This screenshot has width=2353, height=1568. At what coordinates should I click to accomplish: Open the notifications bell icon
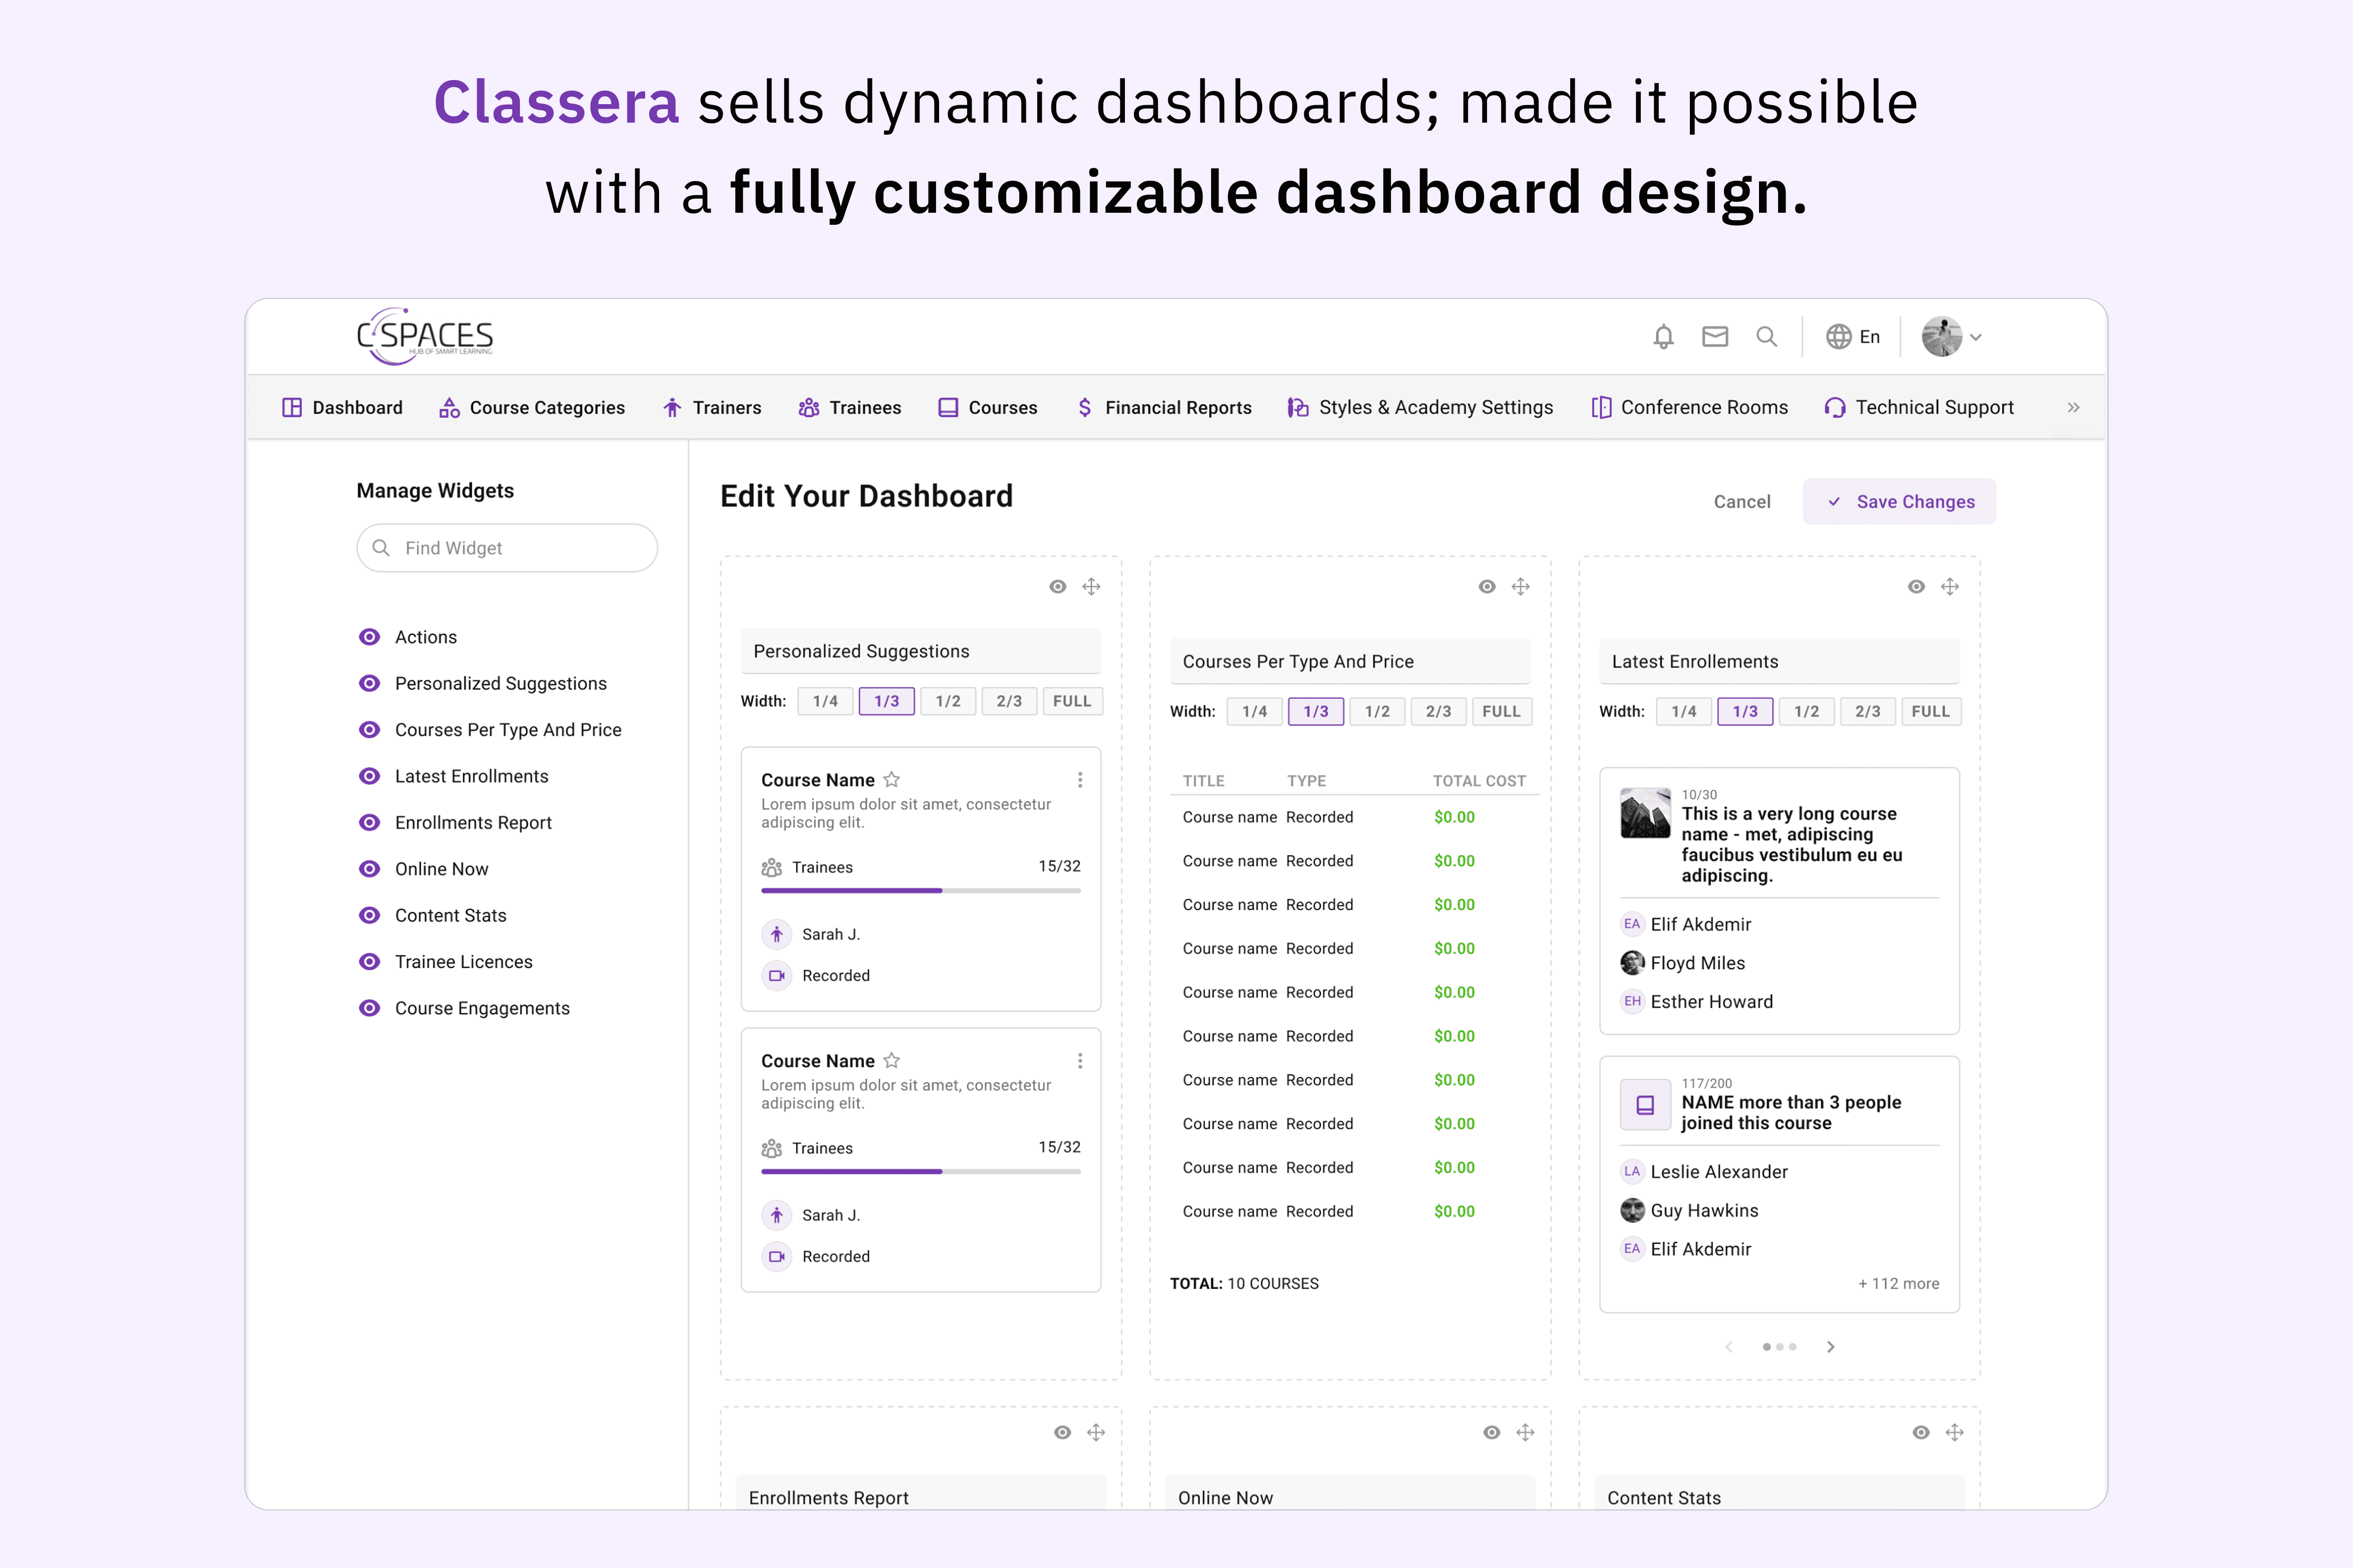1663,337
